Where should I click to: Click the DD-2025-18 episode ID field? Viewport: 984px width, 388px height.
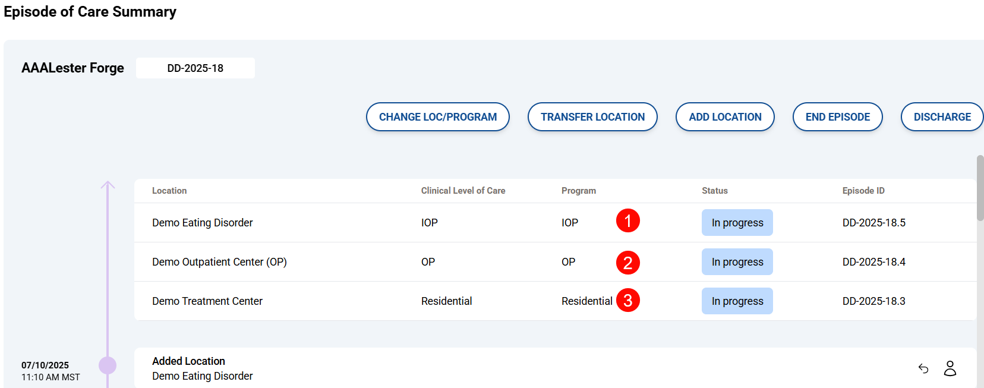195,68
